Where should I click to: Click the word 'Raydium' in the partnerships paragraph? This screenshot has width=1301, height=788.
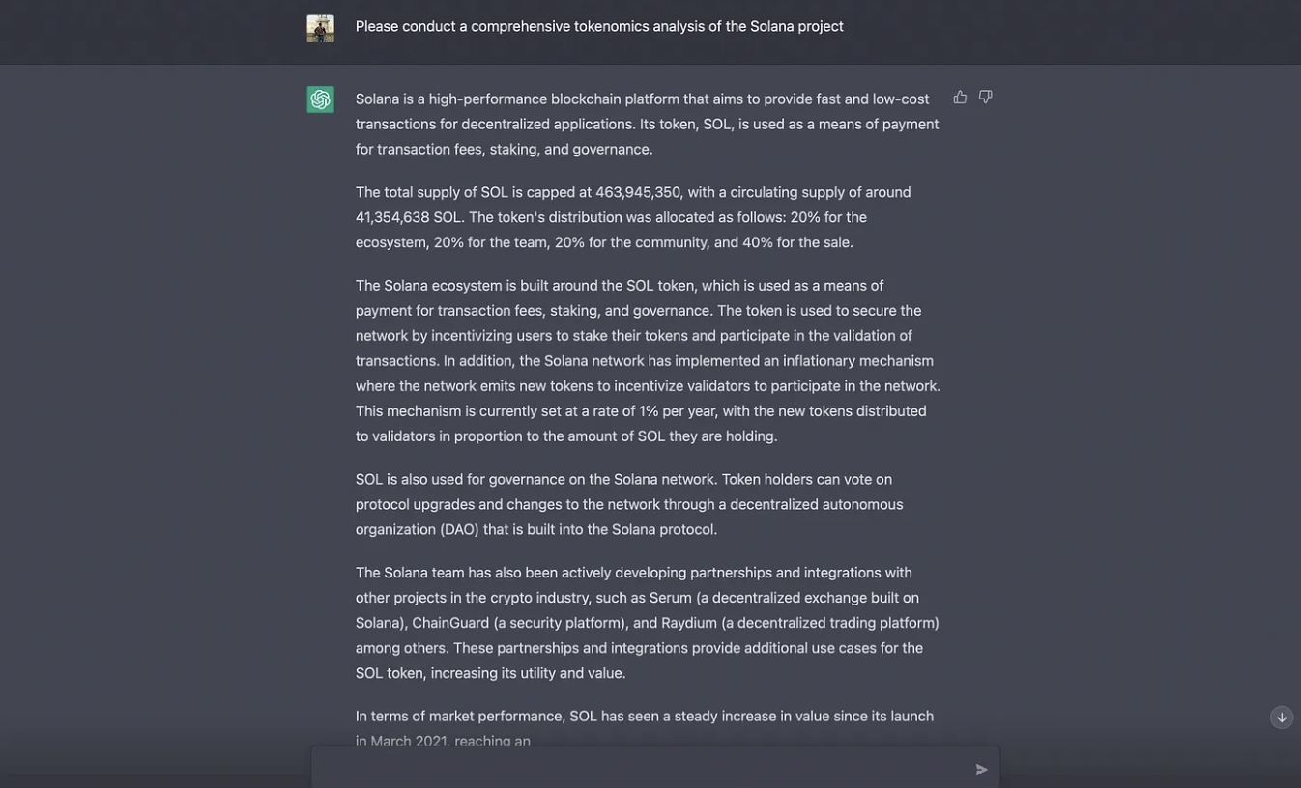(x=689, y=622)
